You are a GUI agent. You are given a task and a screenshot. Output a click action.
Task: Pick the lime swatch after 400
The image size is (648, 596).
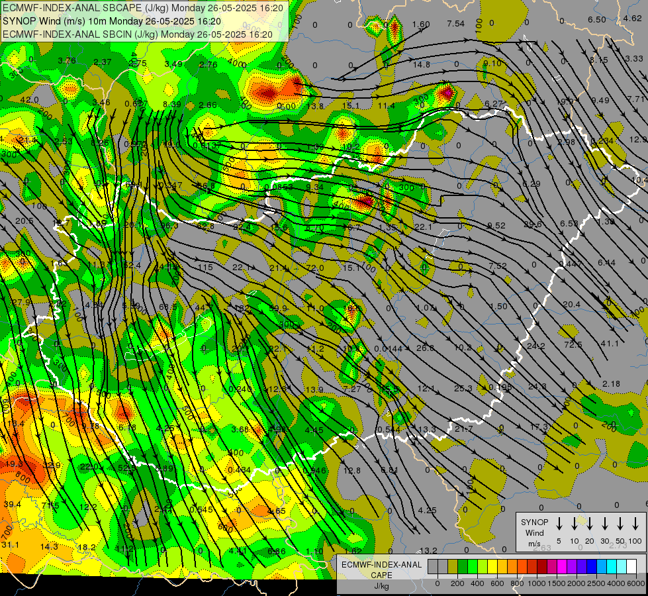483,566
